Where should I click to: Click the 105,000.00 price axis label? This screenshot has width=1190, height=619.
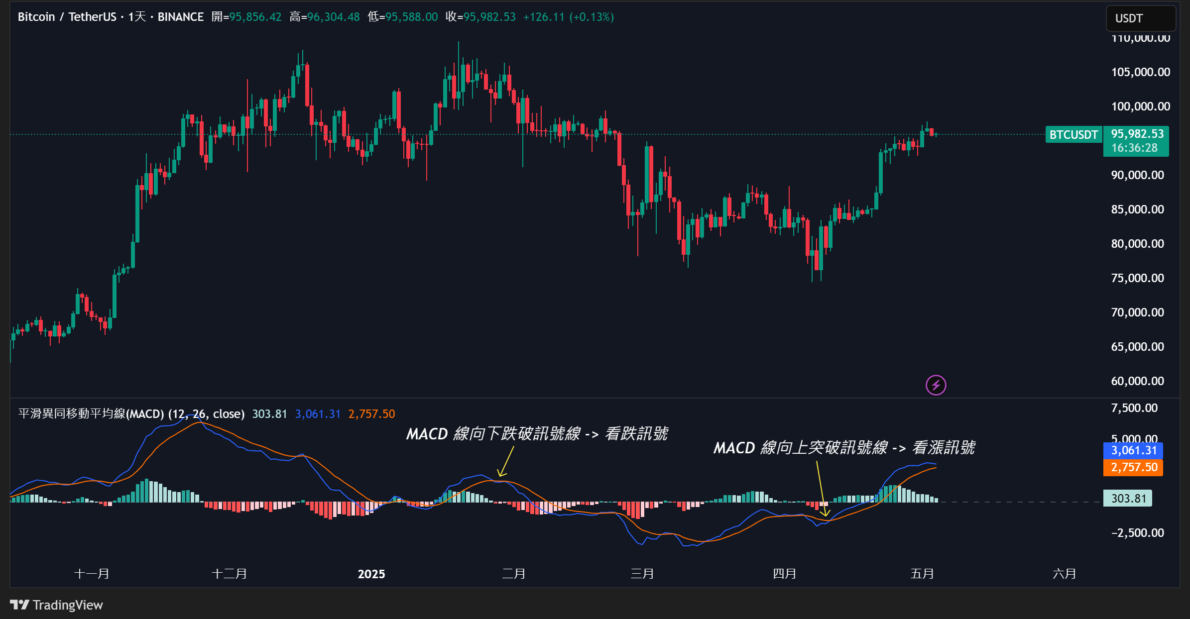(1141, 72)
